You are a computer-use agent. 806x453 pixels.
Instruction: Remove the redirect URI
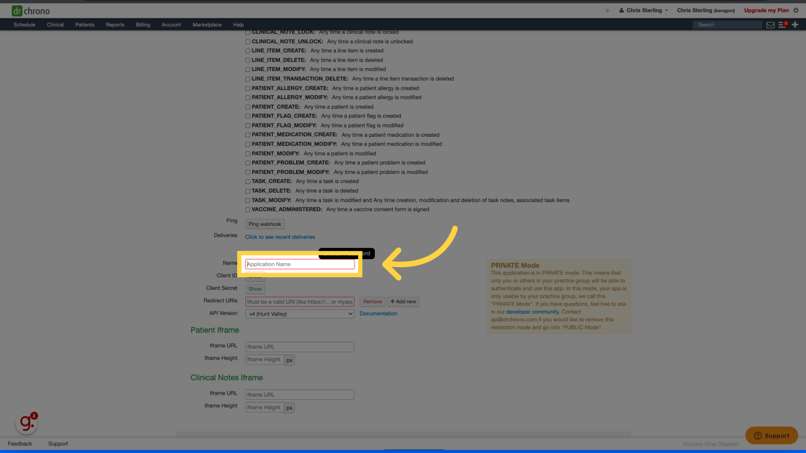[372, 302]
